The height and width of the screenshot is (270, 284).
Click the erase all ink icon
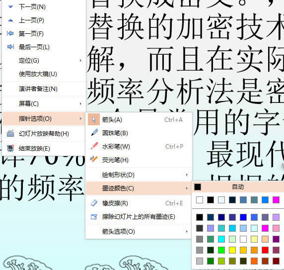tap(94, 216)
